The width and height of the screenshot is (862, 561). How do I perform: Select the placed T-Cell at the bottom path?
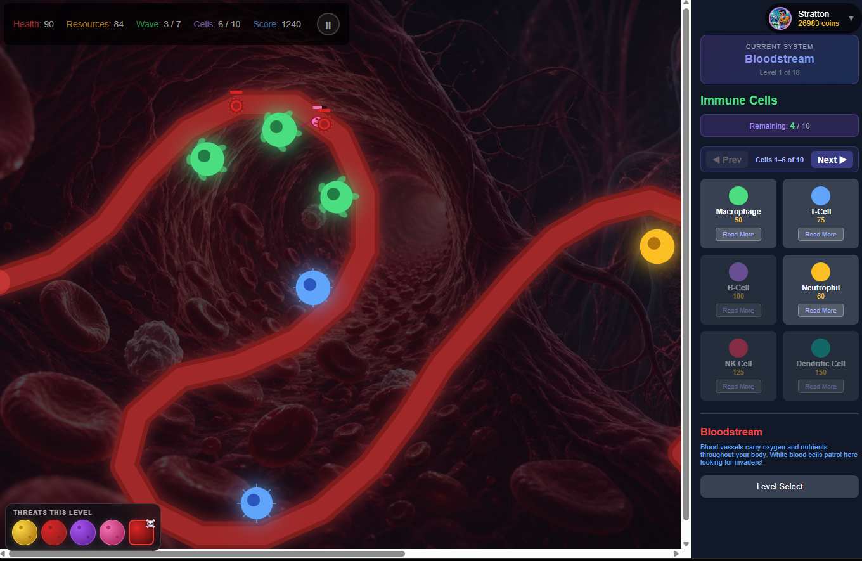[257, 503]
